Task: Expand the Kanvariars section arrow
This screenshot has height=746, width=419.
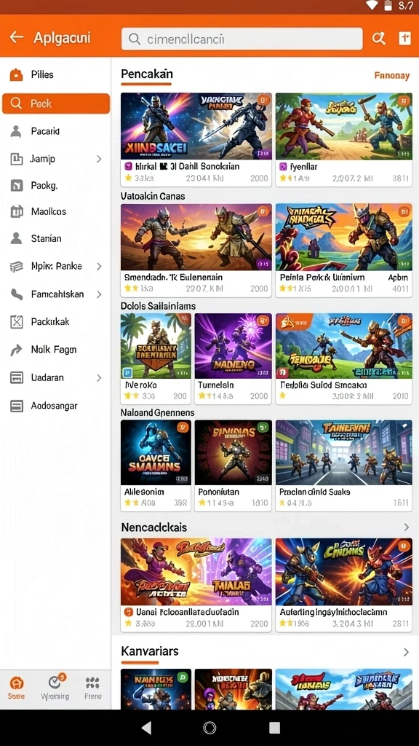Action: [406, 652]
